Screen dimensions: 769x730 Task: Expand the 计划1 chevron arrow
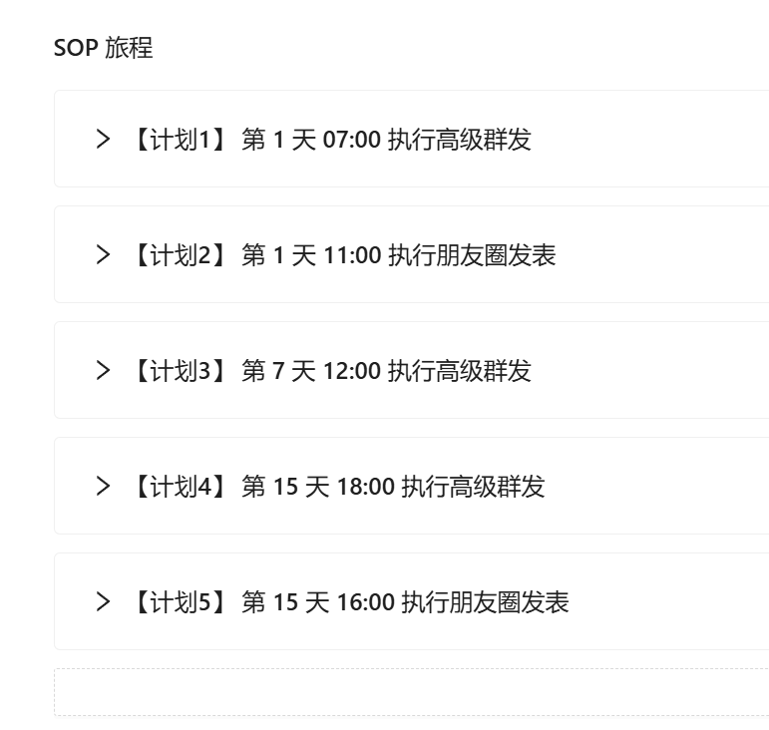[103, 140]
